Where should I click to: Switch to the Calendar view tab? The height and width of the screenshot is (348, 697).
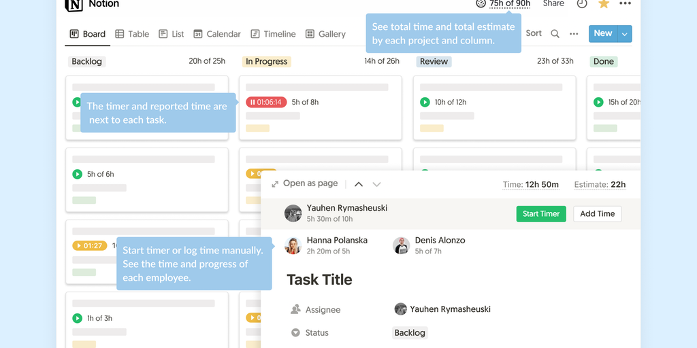[217, 34]
